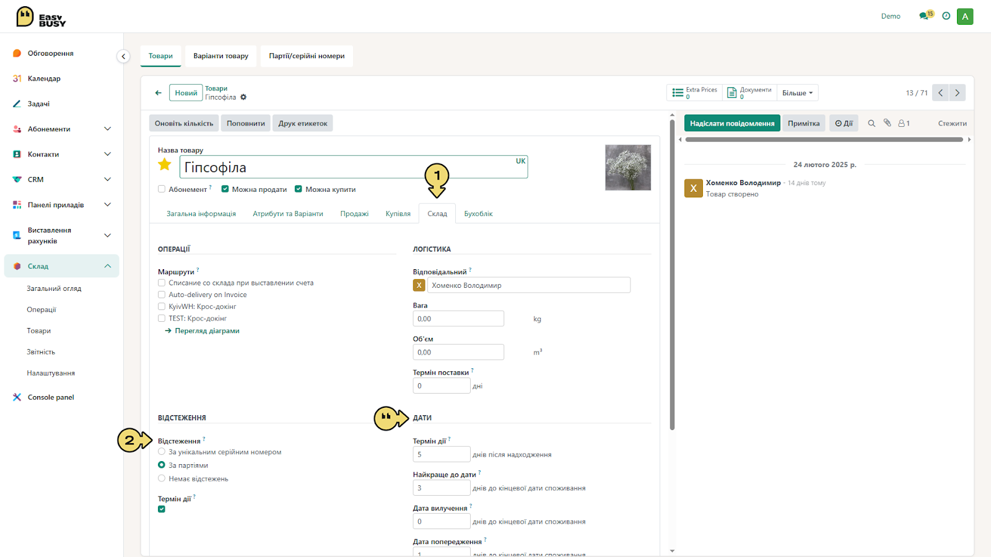The height and width of the screenshot is (557, 991).
Task: Go to the next record arrow
Action: point(957,93)
